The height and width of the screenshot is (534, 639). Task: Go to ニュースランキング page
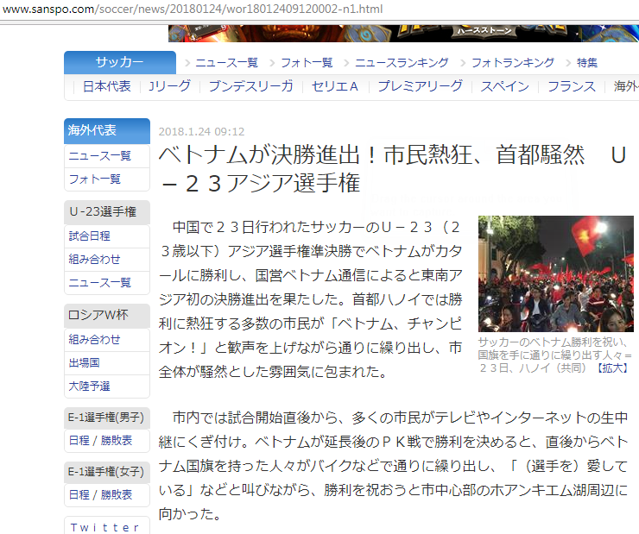(402, 63)
